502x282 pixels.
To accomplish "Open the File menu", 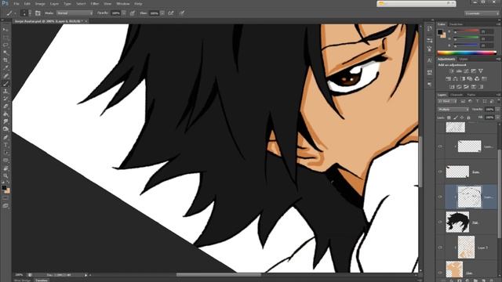I will click(16, 4).
